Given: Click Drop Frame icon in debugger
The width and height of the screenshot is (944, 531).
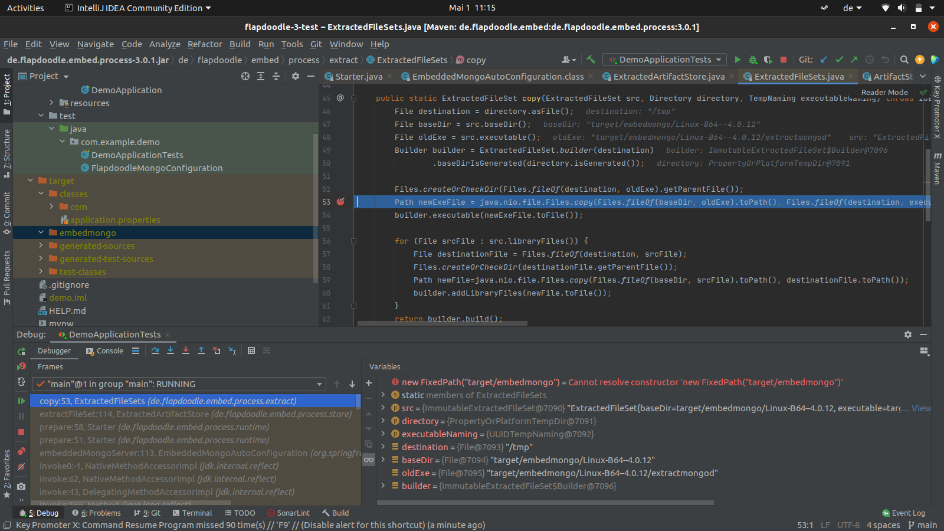Looking at the screenshot, I should coord(217,350).
